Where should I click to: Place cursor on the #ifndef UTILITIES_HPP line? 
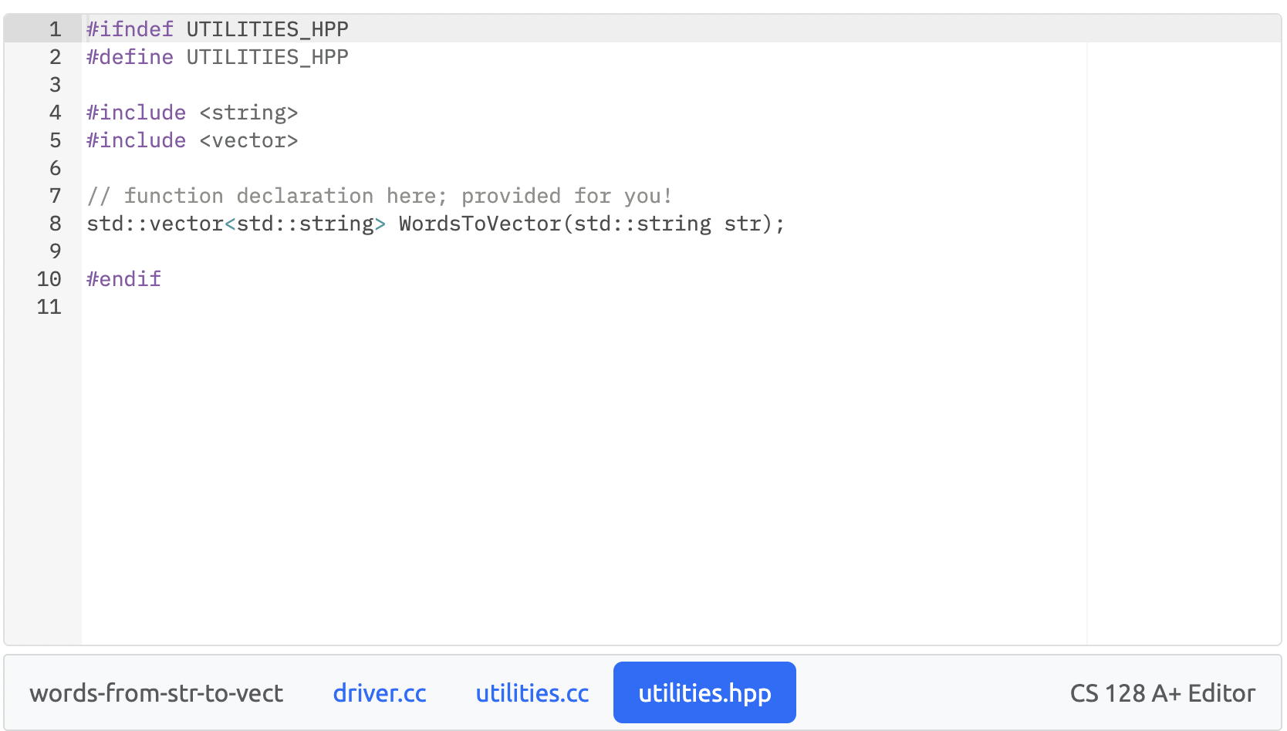tap(217, 29)
